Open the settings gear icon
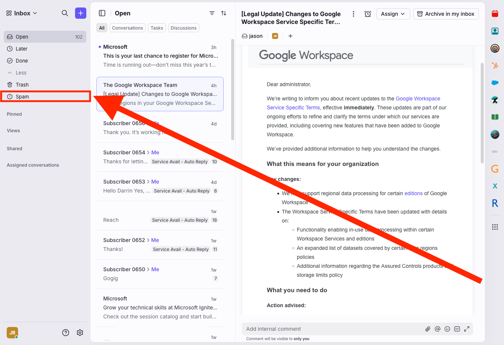 click(80, 333)
